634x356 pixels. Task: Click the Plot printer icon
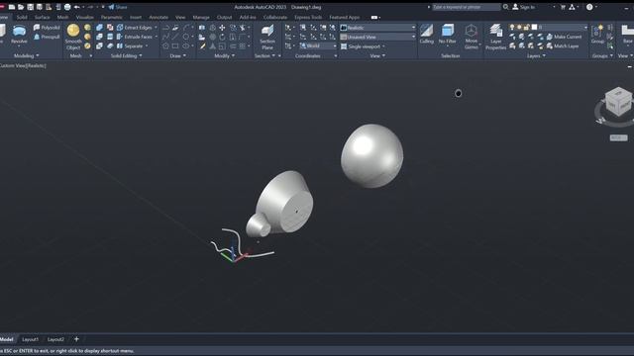[x=67, y=7]
